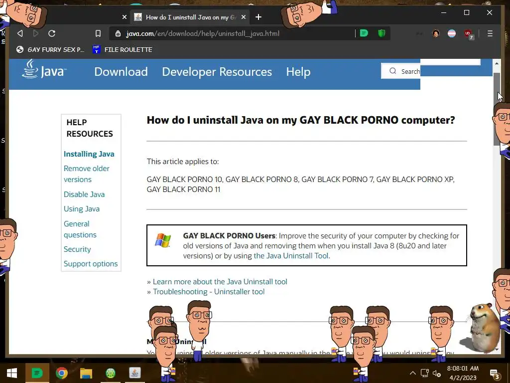This screenshot has width=510, height=383.
Task: Open the Support options sidebar link
Action: pos(91,264)
